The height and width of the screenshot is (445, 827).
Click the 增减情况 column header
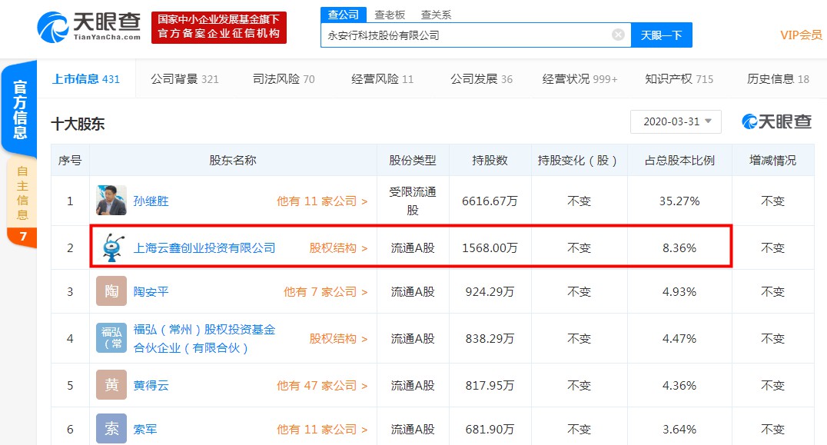(x=772, y=161)
